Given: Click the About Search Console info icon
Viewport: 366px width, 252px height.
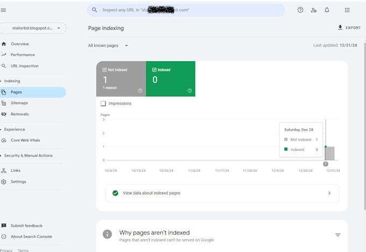Looking at the screenshot, I should click(4, 236).
